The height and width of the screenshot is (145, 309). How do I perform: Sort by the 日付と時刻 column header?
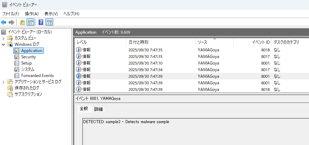click(x=138, y=42)
